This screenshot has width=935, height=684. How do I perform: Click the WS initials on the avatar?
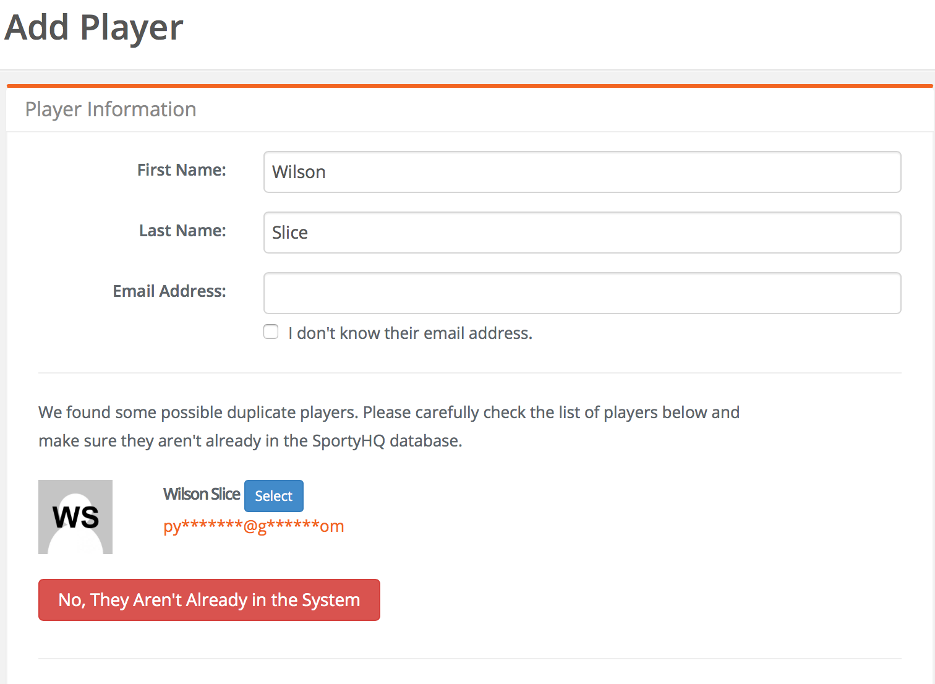click(75, 517)
